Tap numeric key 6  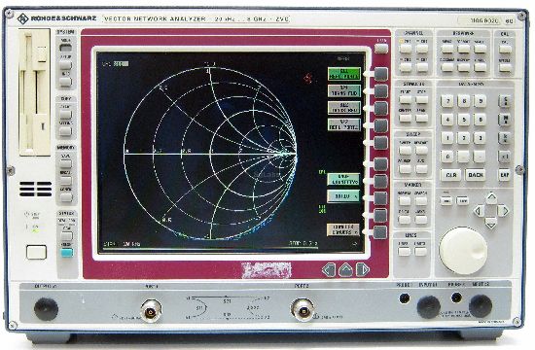click(481, 120)
